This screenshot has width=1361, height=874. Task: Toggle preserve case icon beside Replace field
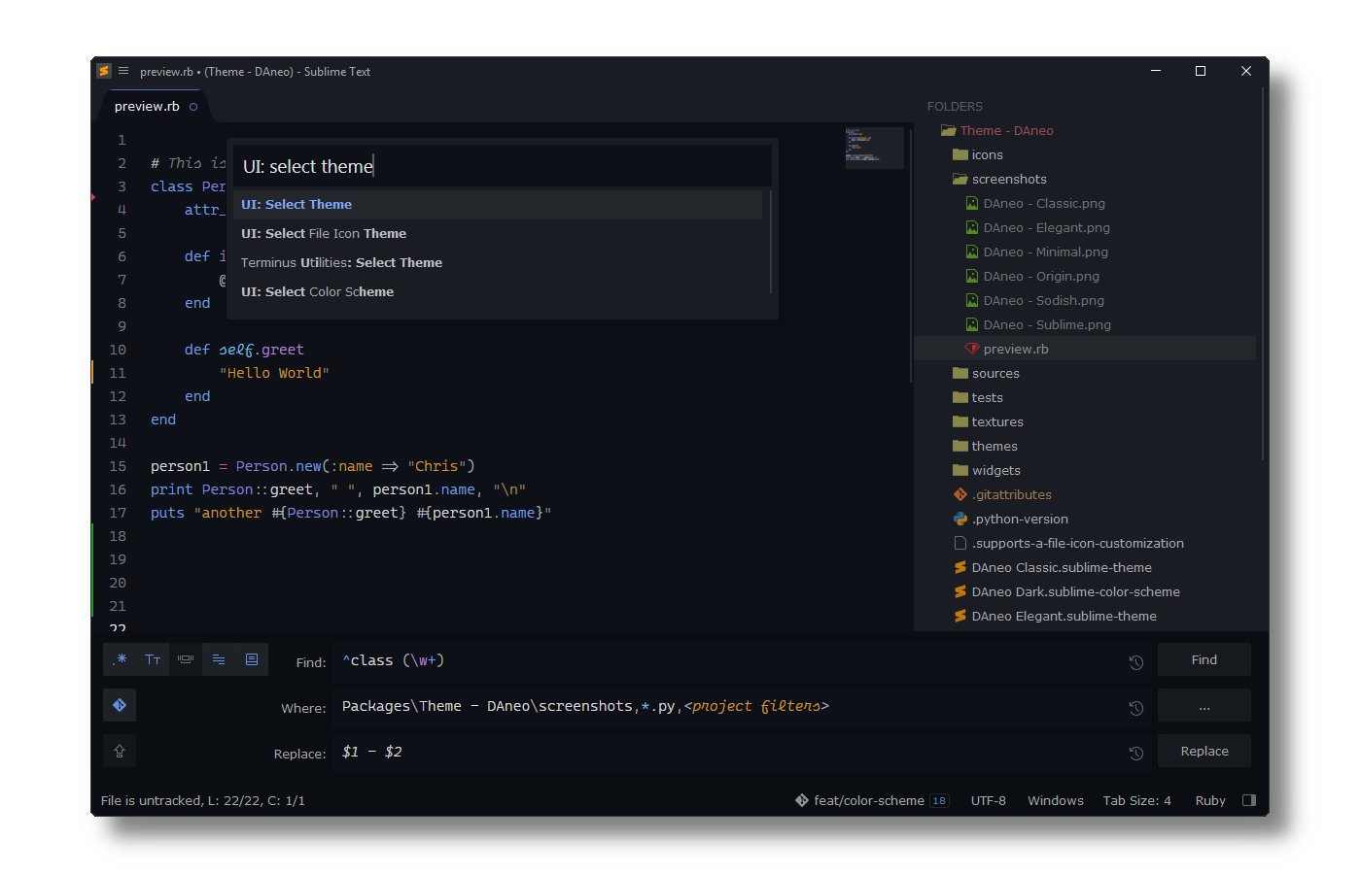click(x=120, y=751)
